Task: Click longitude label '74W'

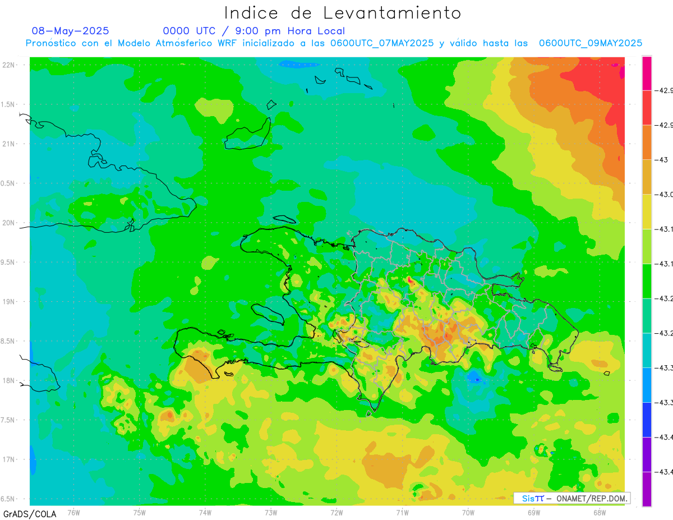Action: [205, 512]
